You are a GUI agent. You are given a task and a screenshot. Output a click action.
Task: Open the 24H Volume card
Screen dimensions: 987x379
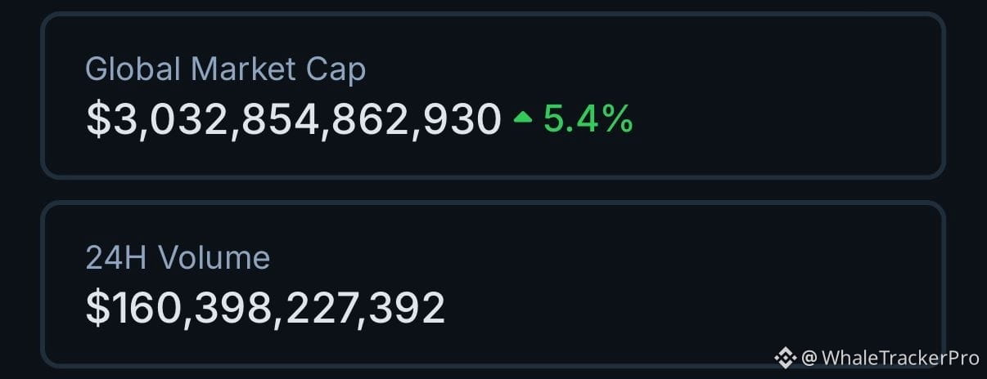[493, 284]
